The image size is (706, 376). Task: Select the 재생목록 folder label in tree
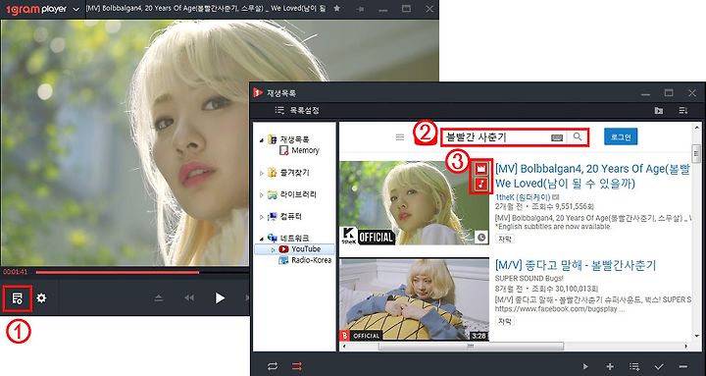295,139
